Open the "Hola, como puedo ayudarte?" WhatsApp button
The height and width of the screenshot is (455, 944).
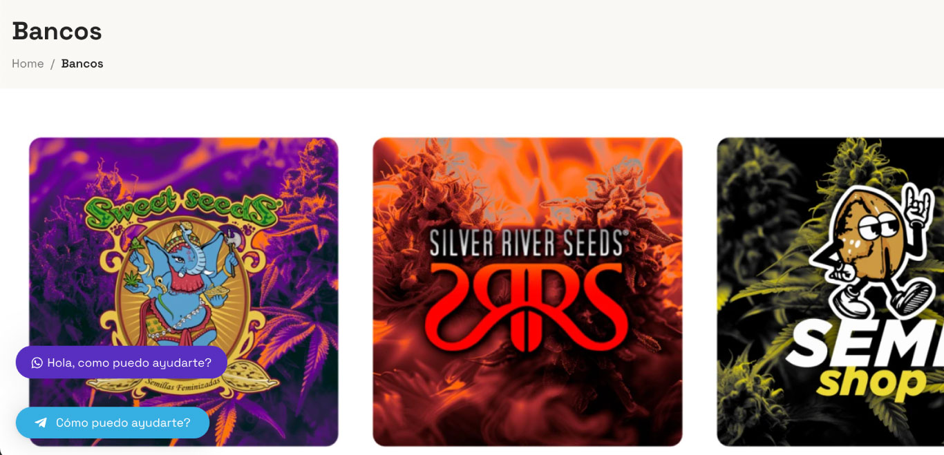pos(122,362)
